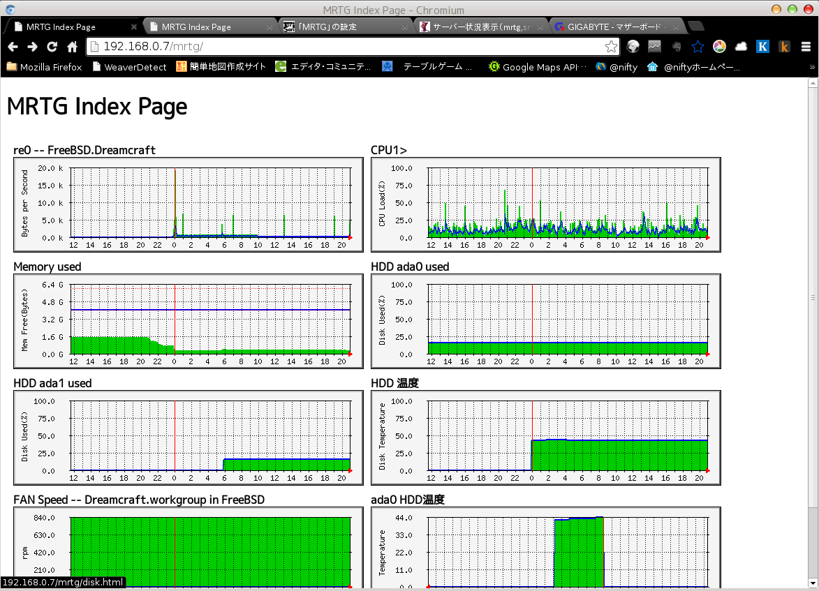Click the 're0 -- FreeBSD.Dreamcraft' heading

pyautogui.click(x=84, y=150)
